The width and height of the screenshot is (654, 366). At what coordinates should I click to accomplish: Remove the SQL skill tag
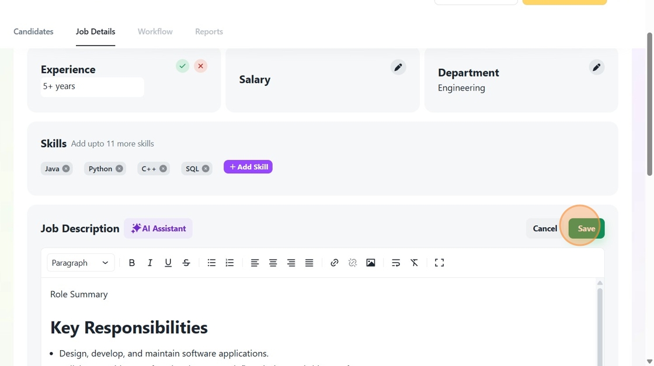point(206,169)
